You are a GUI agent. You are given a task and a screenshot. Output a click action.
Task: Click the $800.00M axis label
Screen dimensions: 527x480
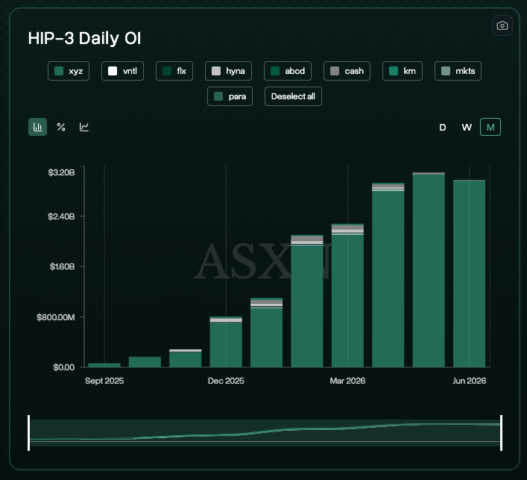click(x=56, y=317)
